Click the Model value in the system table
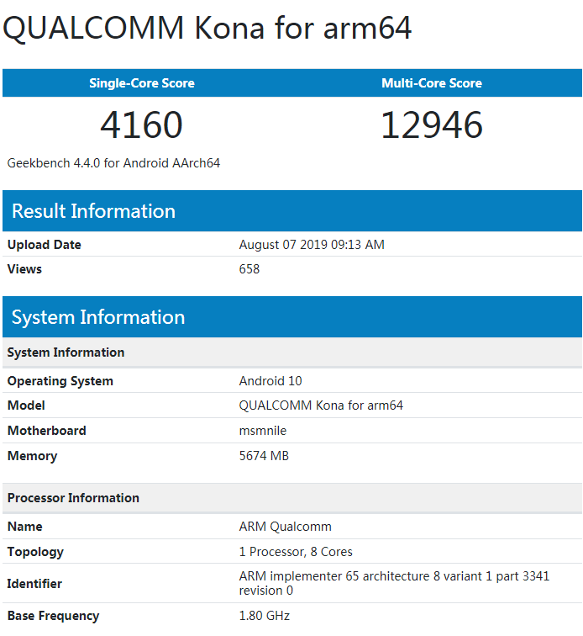Viewport: 583px width, 636px height. [321, 405]
